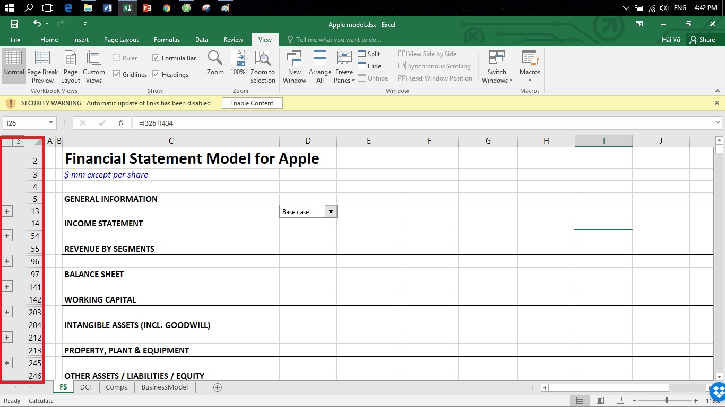The height and width of the screenshot is (407, 725).
Task: Click Enable Content button
Action: click(252, 103)
